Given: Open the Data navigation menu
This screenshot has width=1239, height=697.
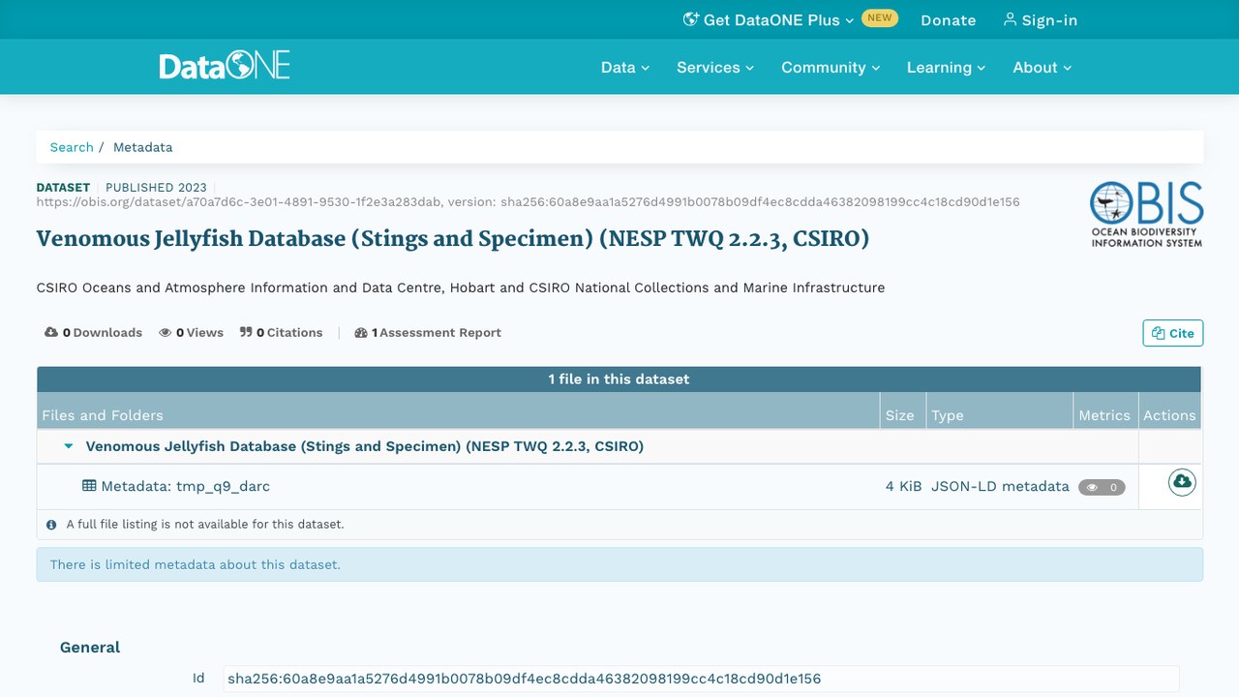Looking at the screenshot, I should (625, 67).
